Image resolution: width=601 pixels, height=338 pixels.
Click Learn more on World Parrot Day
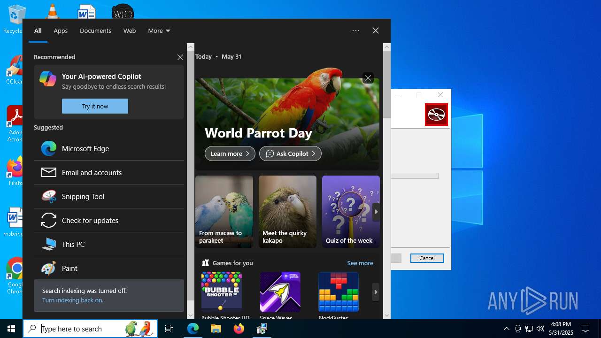(x=230, y=154)
